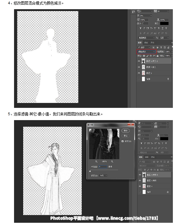175x224 pixels.
Task: Click radius slider handle in 最小值 dialog
Action: tap(90, 171)
